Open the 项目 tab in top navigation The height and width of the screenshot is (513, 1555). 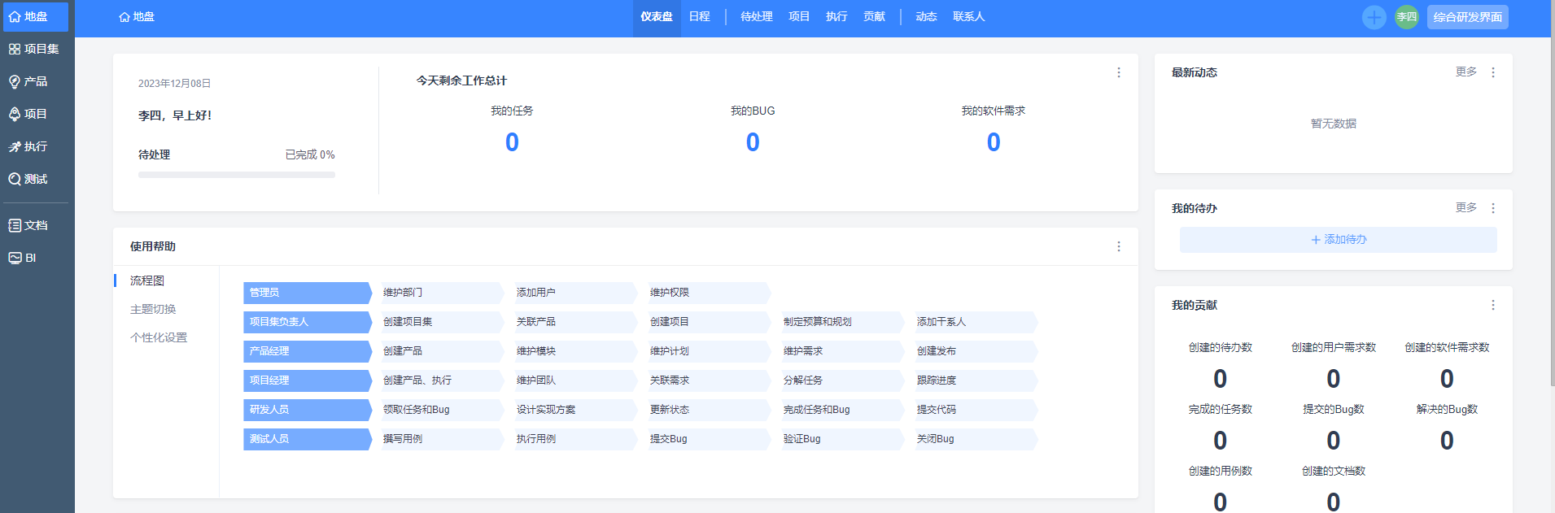(x=799, y=16)
